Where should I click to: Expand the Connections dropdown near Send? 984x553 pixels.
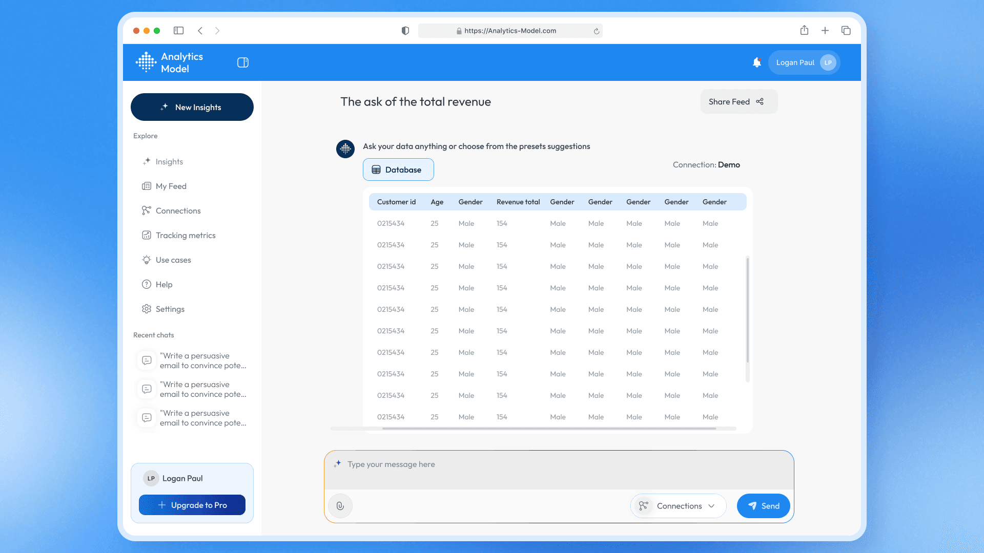click(679, 506)
